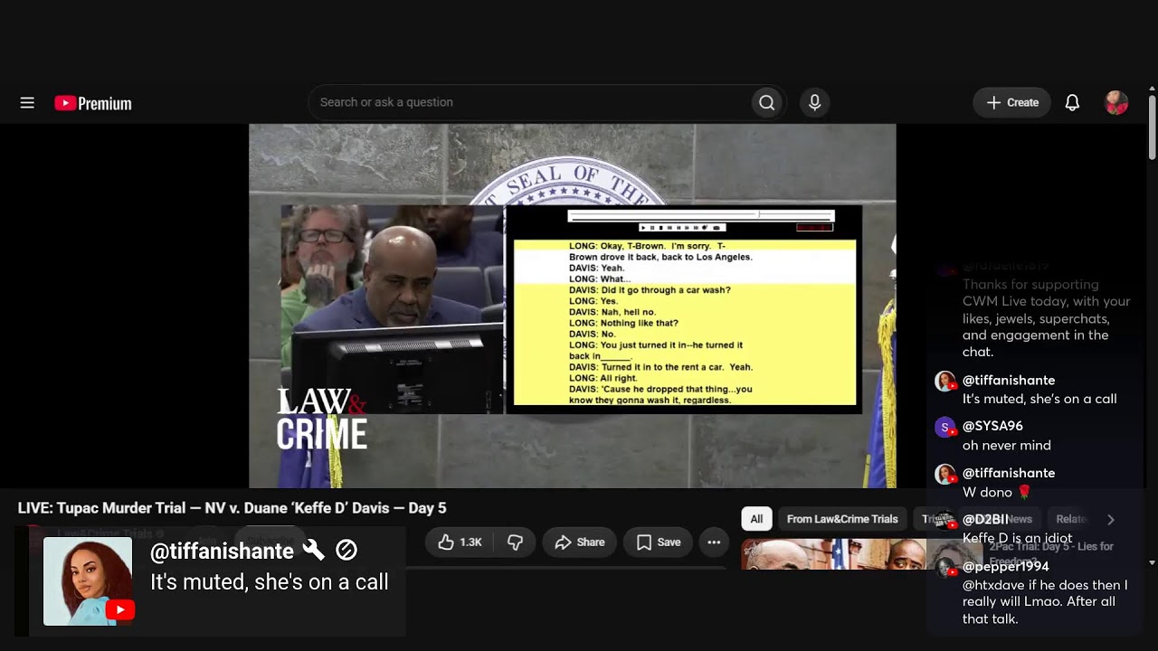Open @pepper1994 username in chat
Screen dimensions: 1158x651
pyautogui.click(x=1006, y=567)
